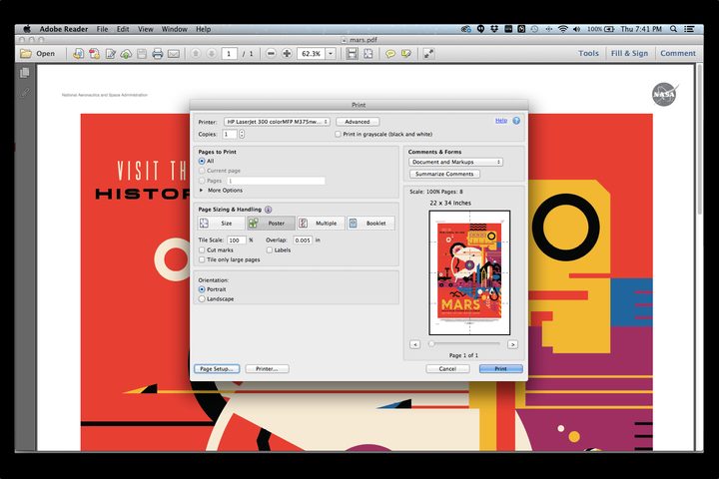Cancel the print dialog
This screenshot has width=719, height=479.
[447, 369]
